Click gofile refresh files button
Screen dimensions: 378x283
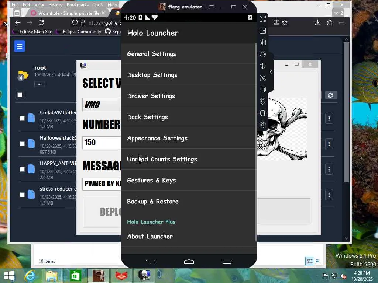330,95
